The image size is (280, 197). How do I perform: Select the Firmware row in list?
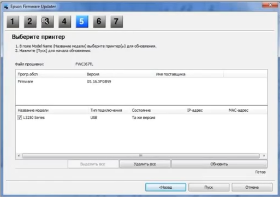141,82
